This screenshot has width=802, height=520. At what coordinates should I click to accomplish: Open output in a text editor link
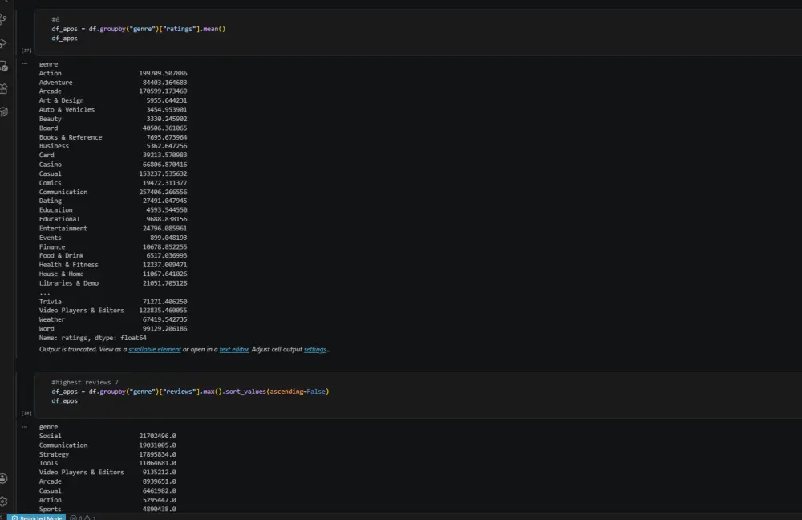234,350
